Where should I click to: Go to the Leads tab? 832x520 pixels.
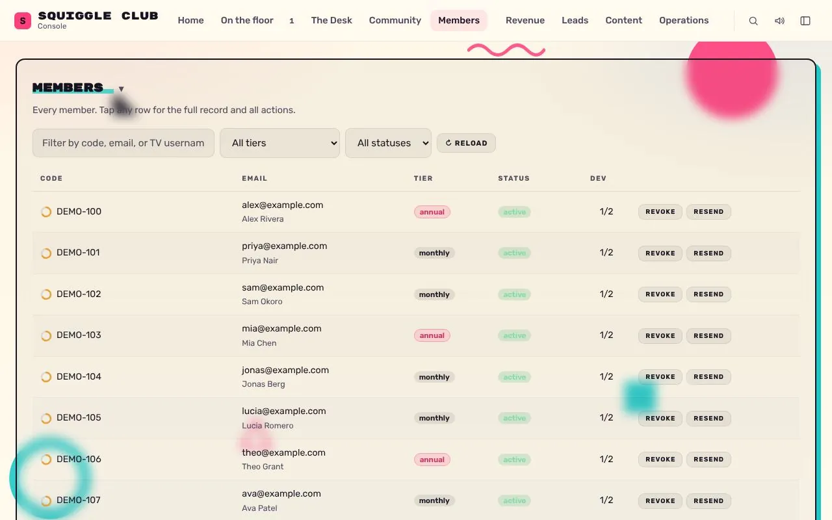(x=575, y=21)
